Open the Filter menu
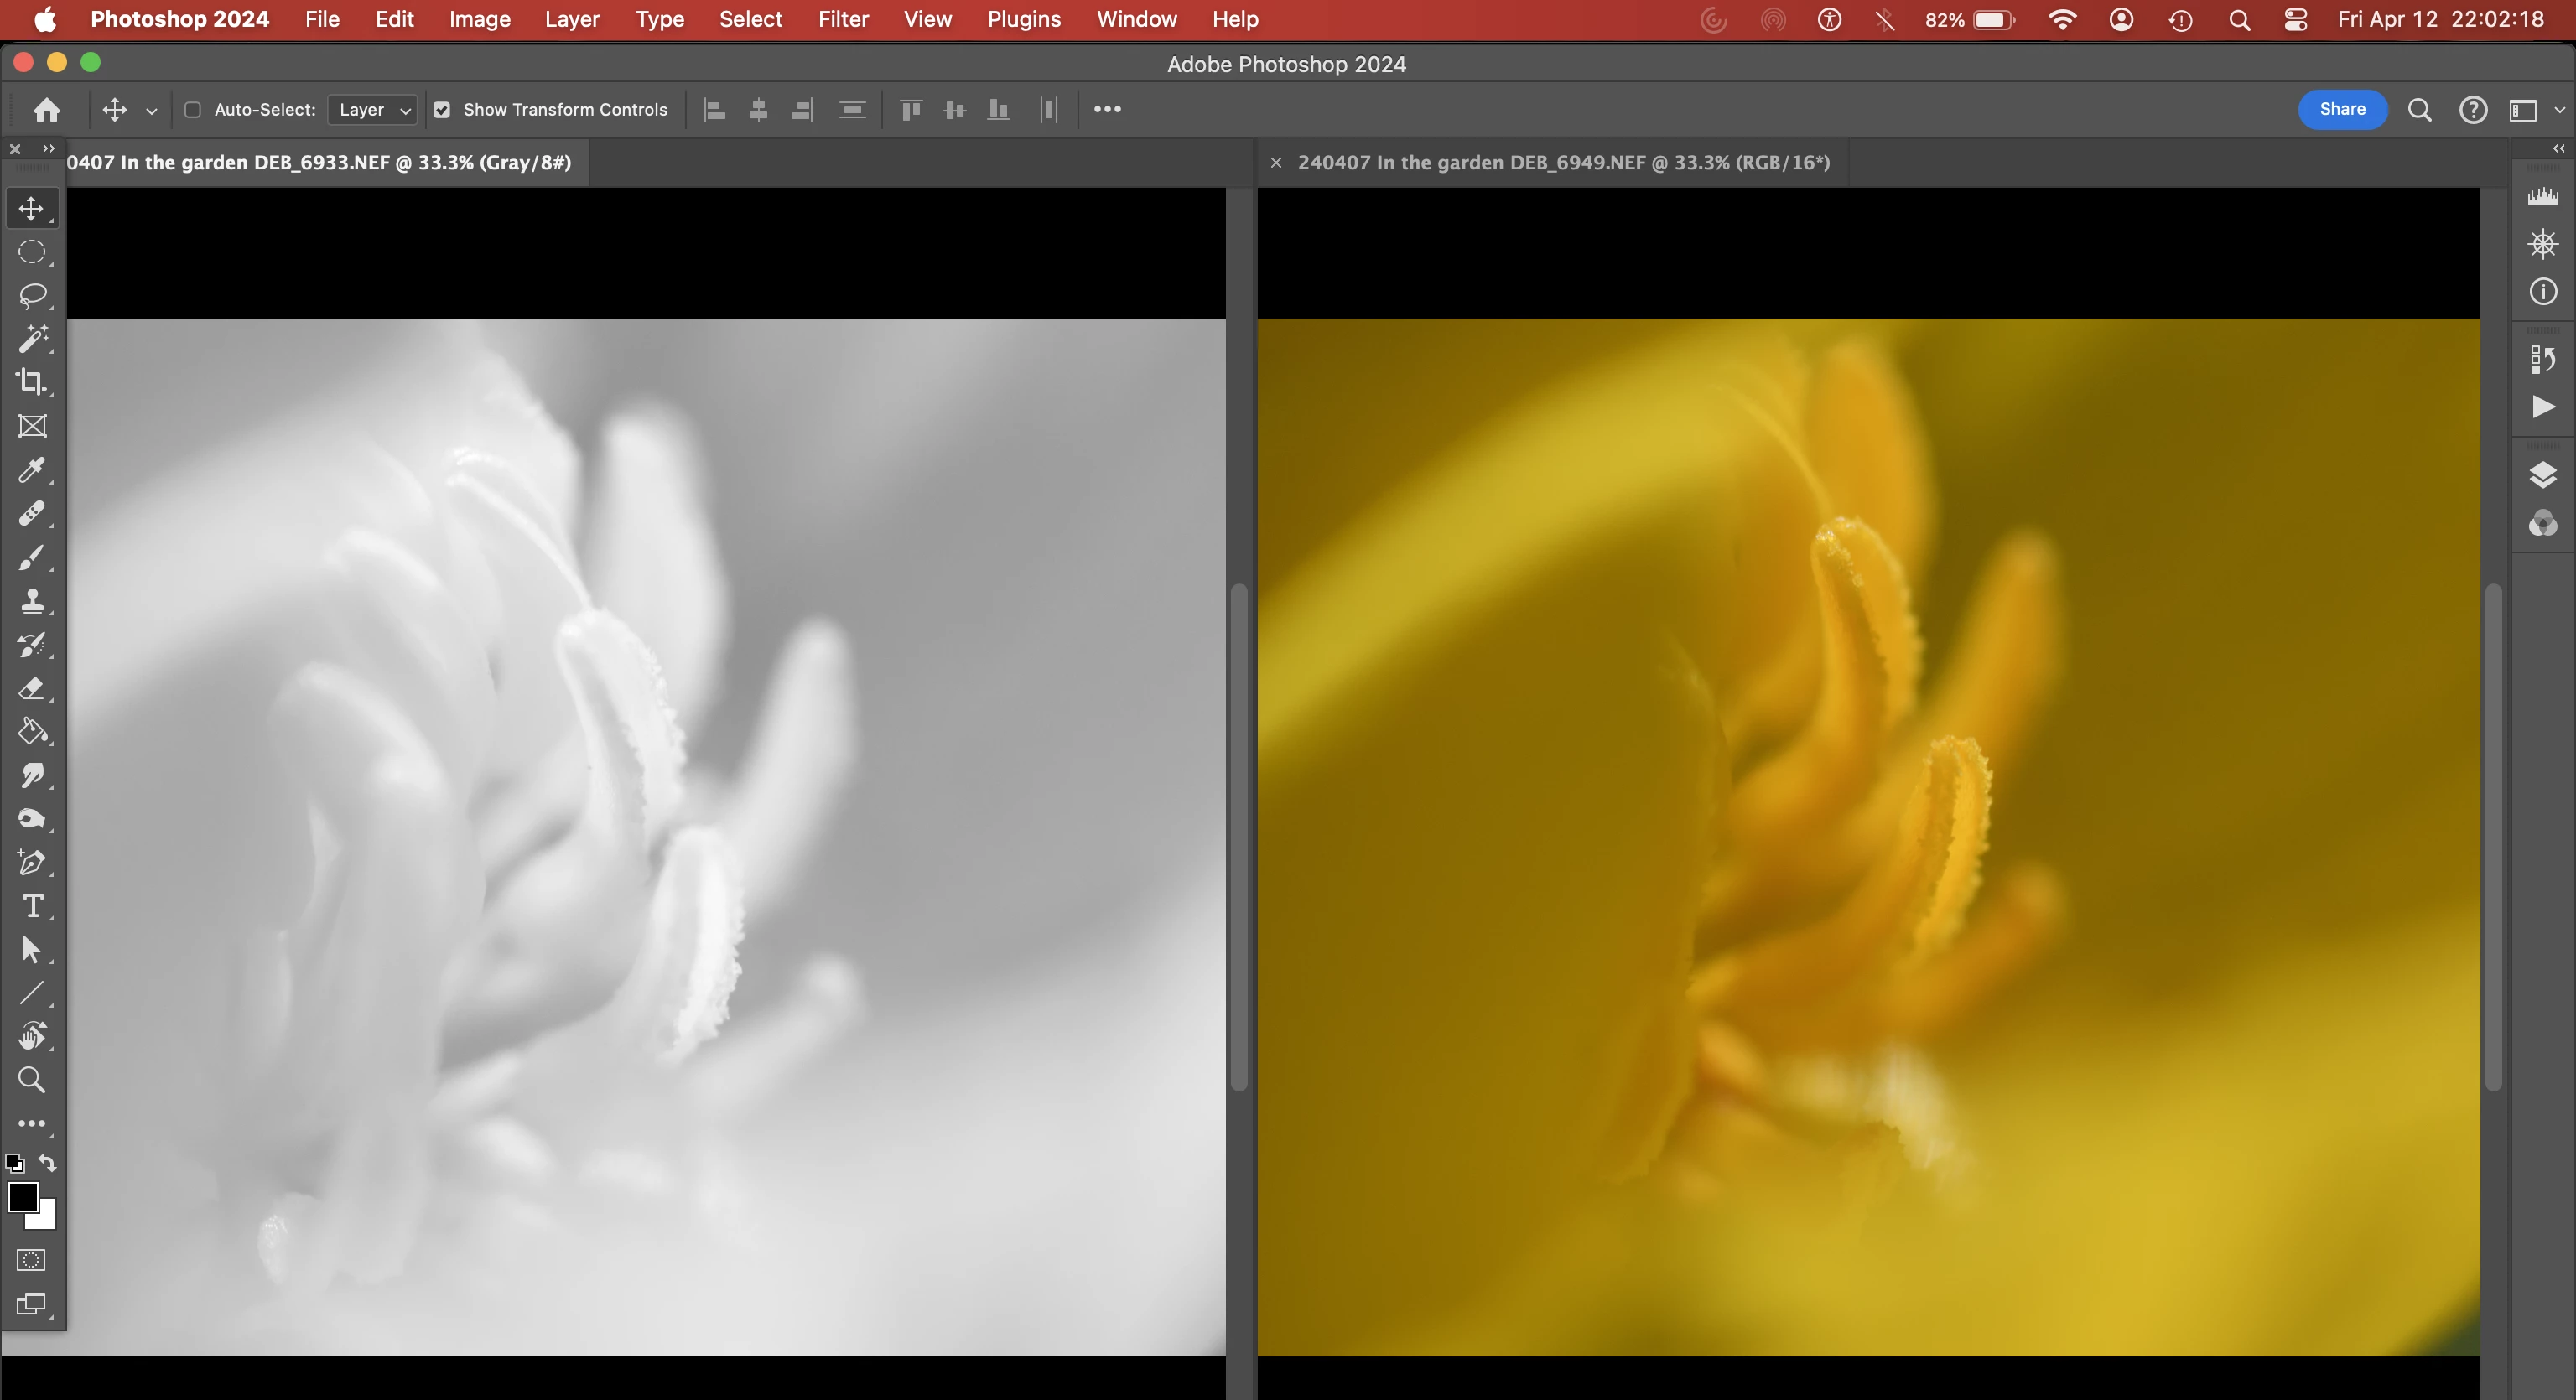Screen dimensions: 2576x1400 (842, 19)
